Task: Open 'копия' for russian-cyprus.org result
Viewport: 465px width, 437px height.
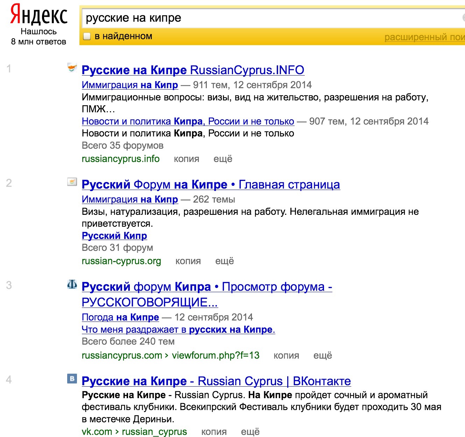Action: tap(188, 261)
